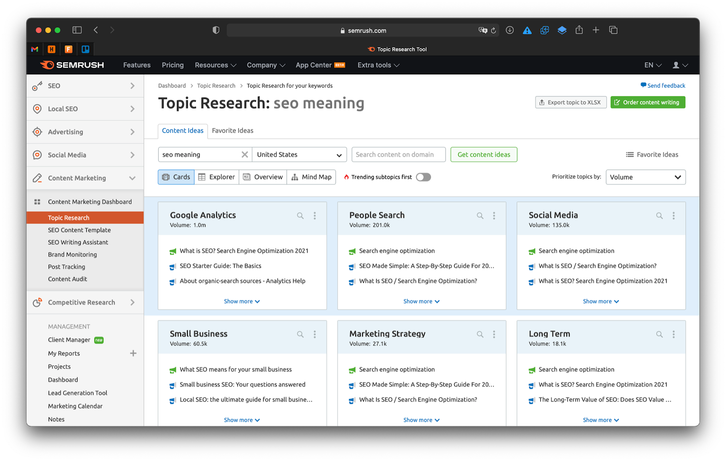Viewport: 726px width, 461px height.
Task: Switch to the Favorite Ideas tab
Action: tap(232, 131)
